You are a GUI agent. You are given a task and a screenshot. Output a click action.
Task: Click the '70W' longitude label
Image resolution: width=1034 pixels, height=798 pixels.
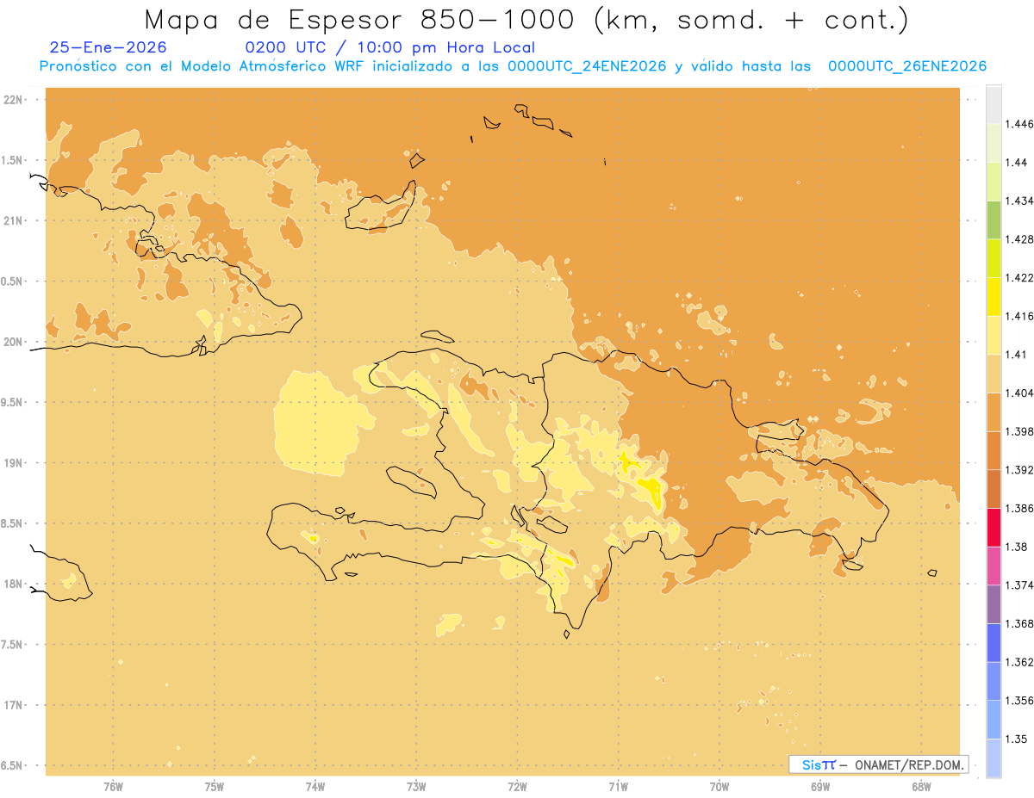pos(719,787)
